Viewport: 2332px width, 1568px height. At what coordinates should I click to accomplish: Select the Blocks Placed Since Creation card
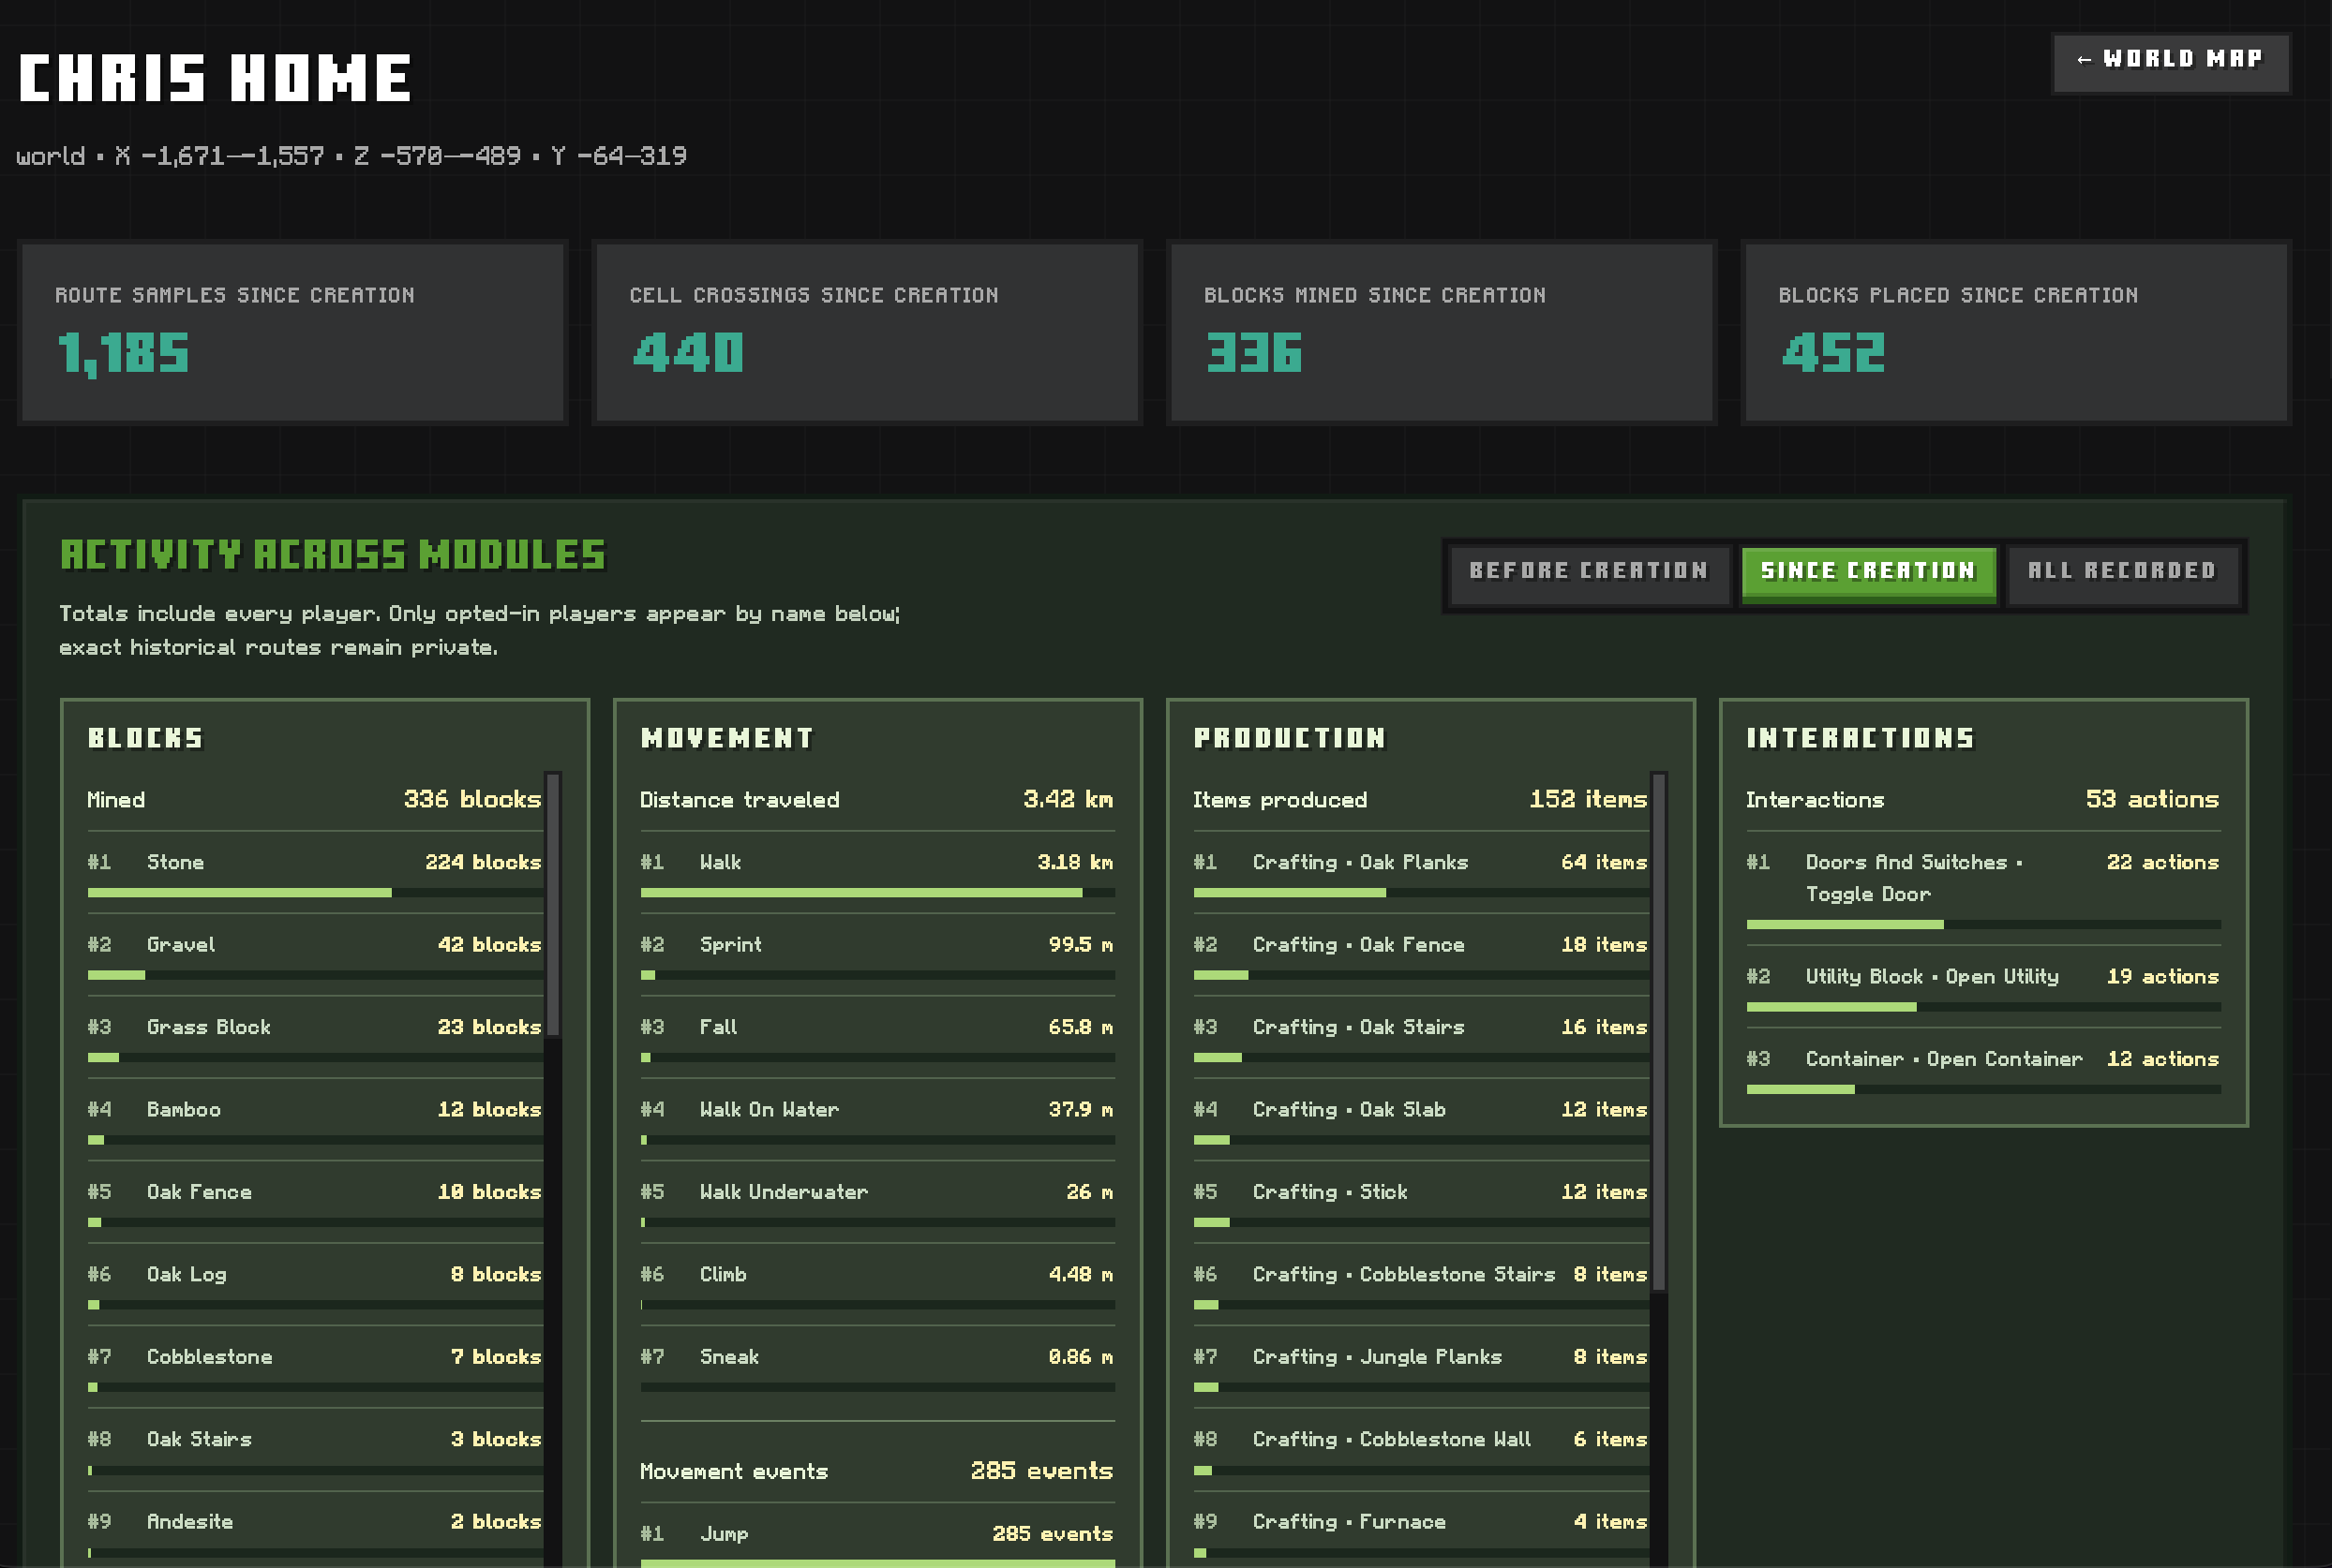2016,333
